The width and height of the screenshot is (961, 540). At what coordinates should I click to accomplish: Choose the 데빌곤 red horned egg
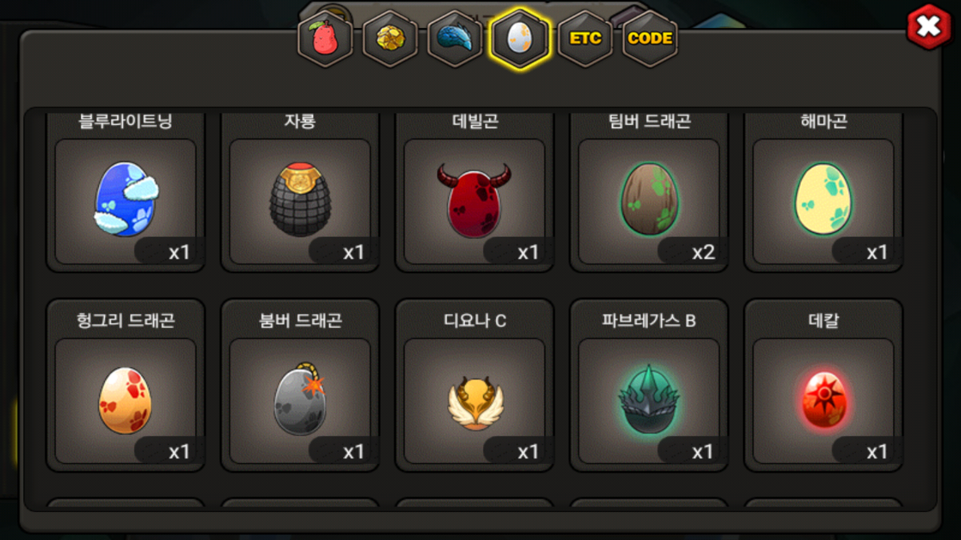pyautogui.click(x=474, y=201)
